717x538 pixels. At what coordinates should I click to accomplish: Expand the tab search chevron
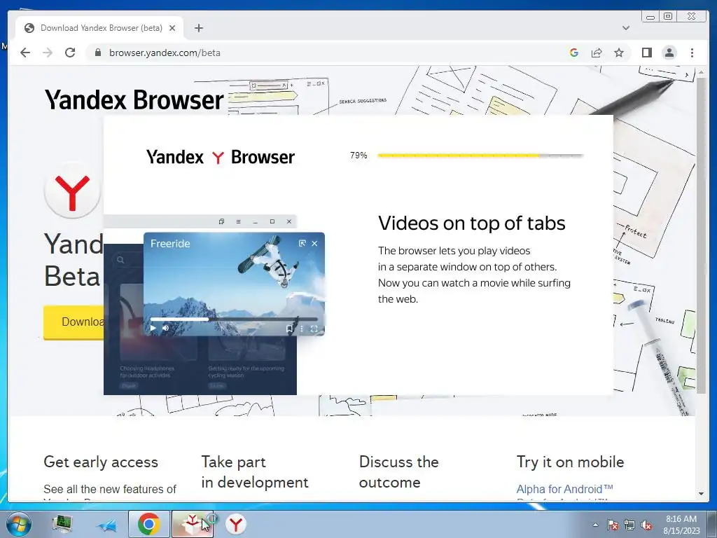pyautogui.click(x=626, y=28)
